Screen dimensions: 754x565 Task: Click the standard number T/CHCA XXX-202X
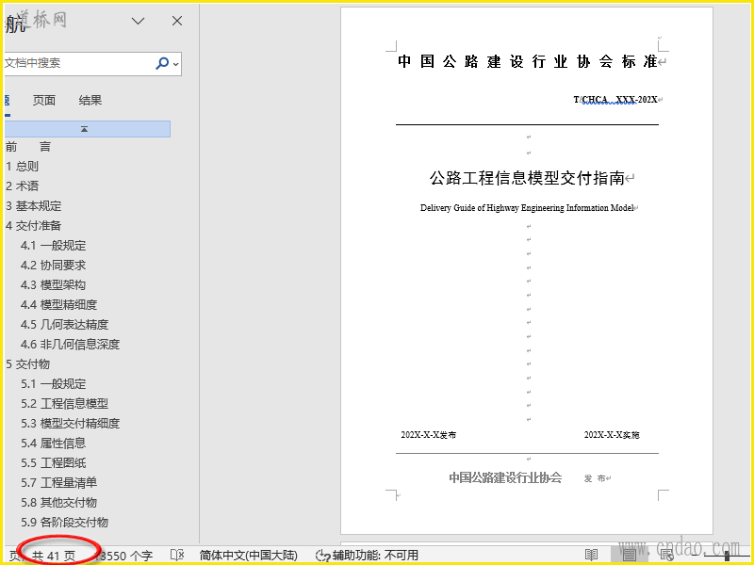coord(615,100)
